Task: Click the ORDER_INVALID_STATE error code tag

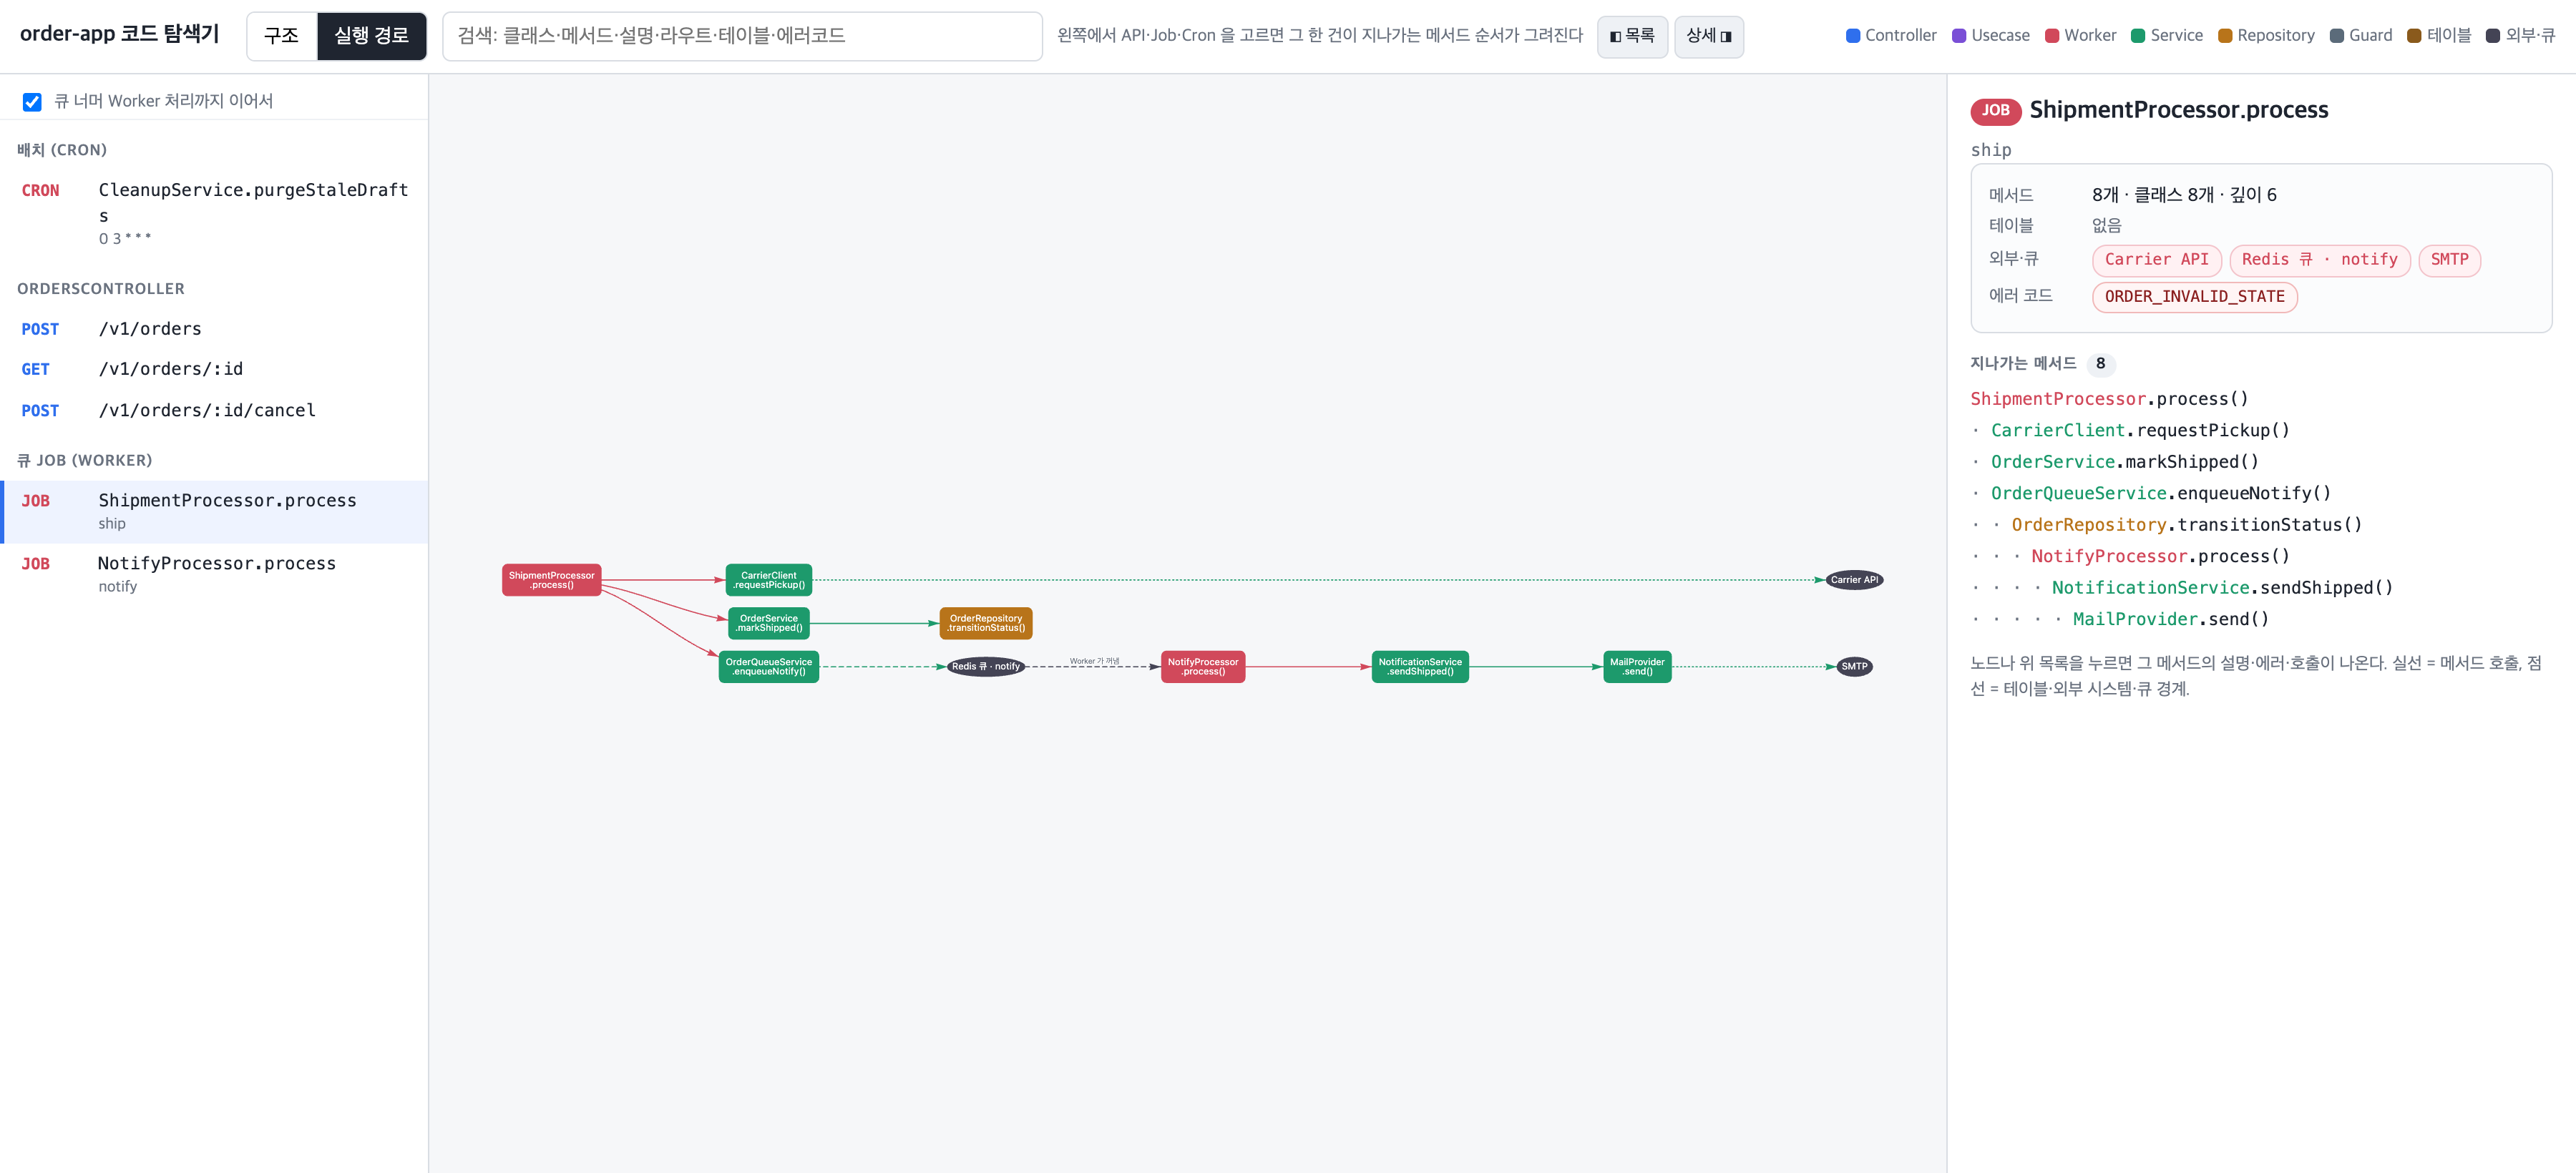Action: (x=2194, y=297)
